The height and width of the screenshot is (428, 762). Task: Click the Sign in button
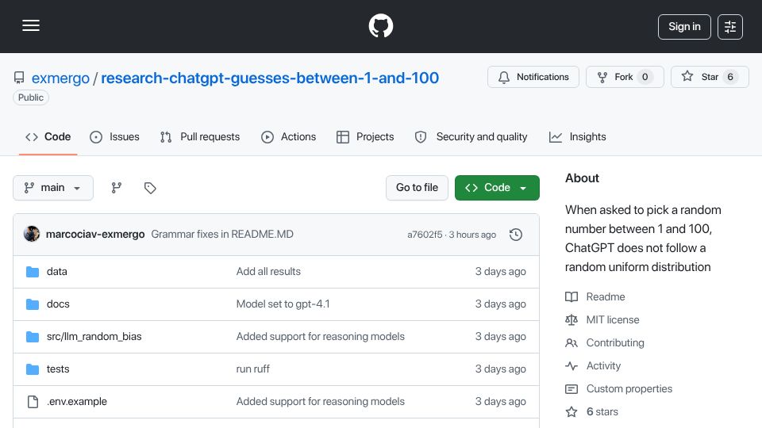(684, 27)
